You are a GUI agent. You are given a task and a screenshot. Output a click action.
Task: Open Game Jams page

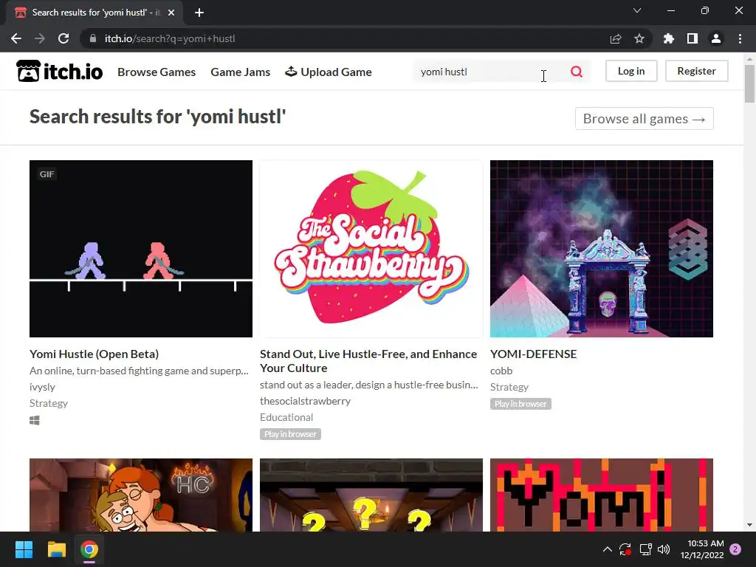tap(240, 72)
